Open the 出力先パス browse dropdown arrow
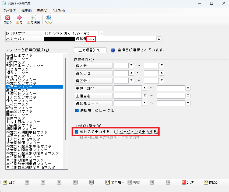 click(159, 39)
